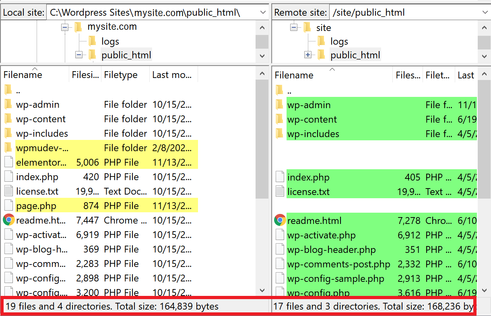Image resolution: width=491 pixels, height=316 pixels.
Task: Expand the remote public_html tree node
Action: (x=308, y=55)
